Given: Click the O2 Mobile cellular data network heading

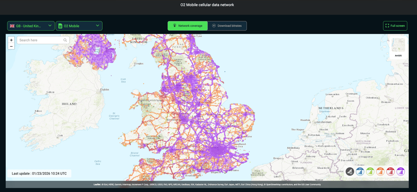Looking at the screenshot, I should [207, 5].
